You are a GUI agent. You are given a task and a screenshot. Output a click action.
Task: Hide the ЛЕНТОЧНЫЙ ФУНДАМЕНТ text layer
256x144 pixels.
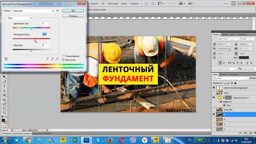point(214,88)
